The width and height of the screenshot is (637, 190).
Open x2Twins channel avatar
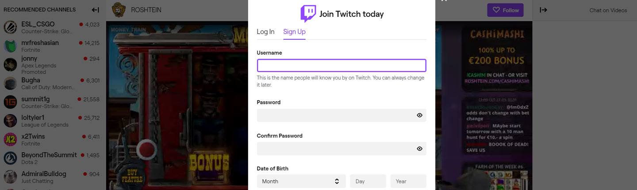pos(10,139)
